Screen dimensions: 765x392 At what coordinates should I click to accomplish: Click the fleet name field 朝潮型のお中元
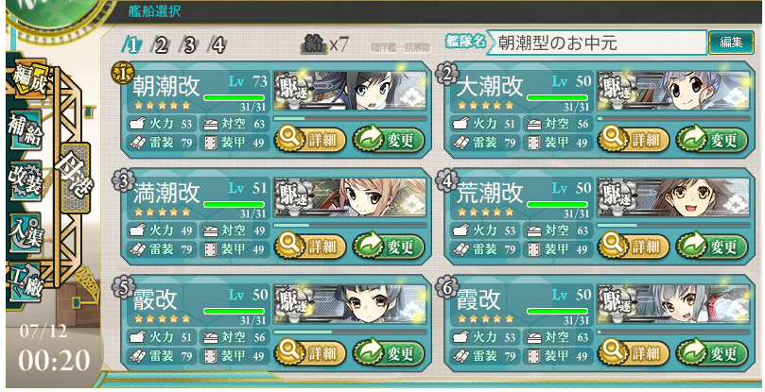[x=596, y=43]
